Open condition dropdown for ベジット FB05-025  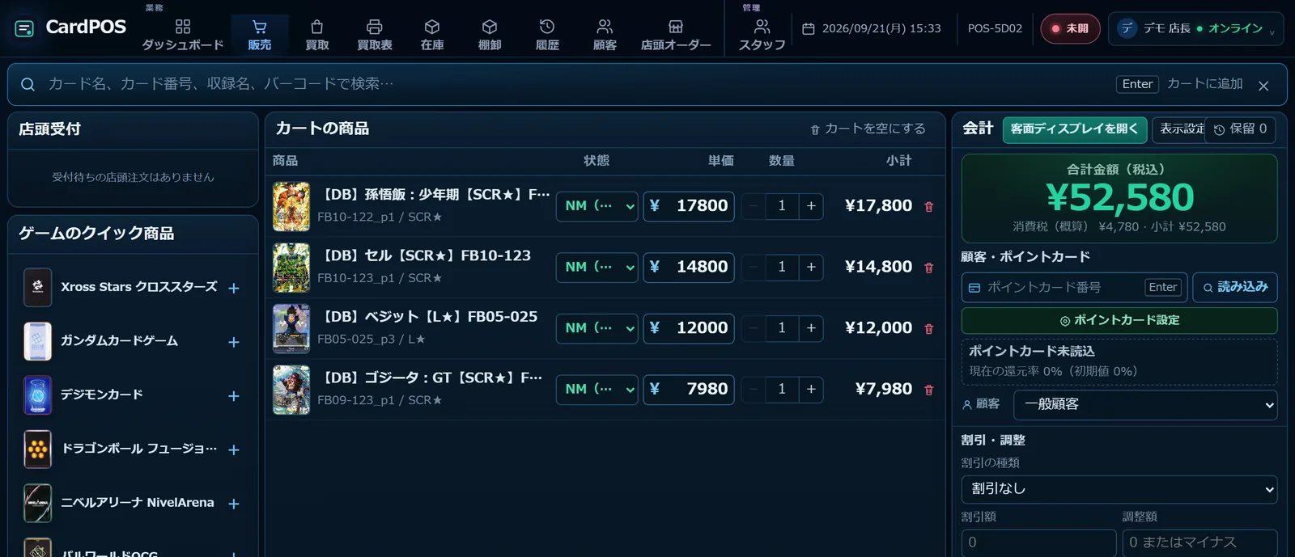coord(597,328)
